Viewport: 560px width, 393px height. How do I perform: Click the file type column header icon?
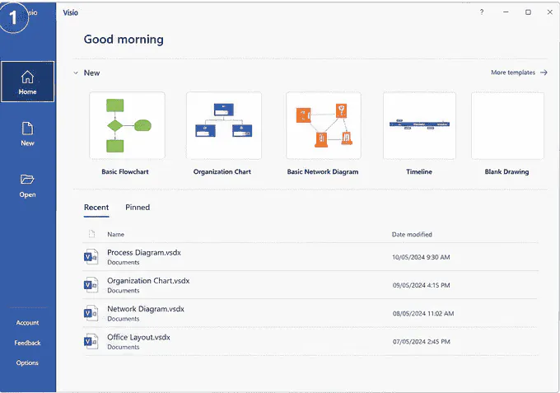(91, 234)
